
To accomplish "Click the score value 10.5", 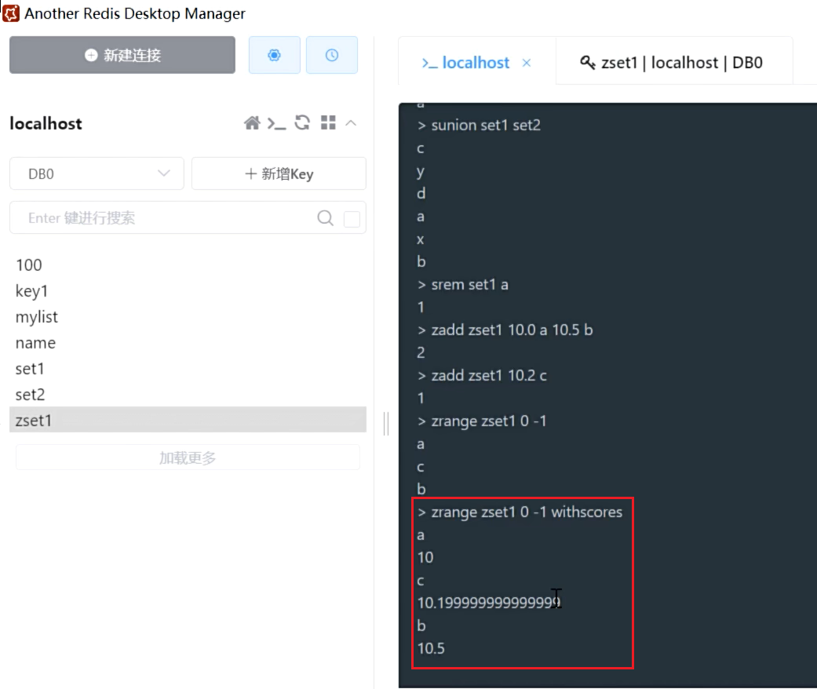I will [x=431, y=648].
